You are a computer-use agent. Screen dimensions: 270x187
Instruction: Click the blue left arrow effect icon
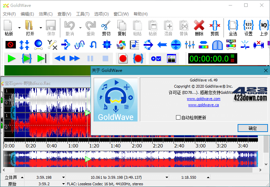(x=162, y=45)
